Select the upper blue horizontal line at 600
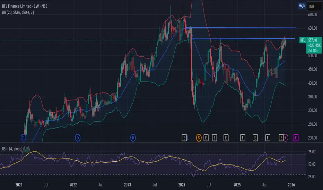Image resolution: width=323 pixels, height=190 pixels. coord(241,28)
